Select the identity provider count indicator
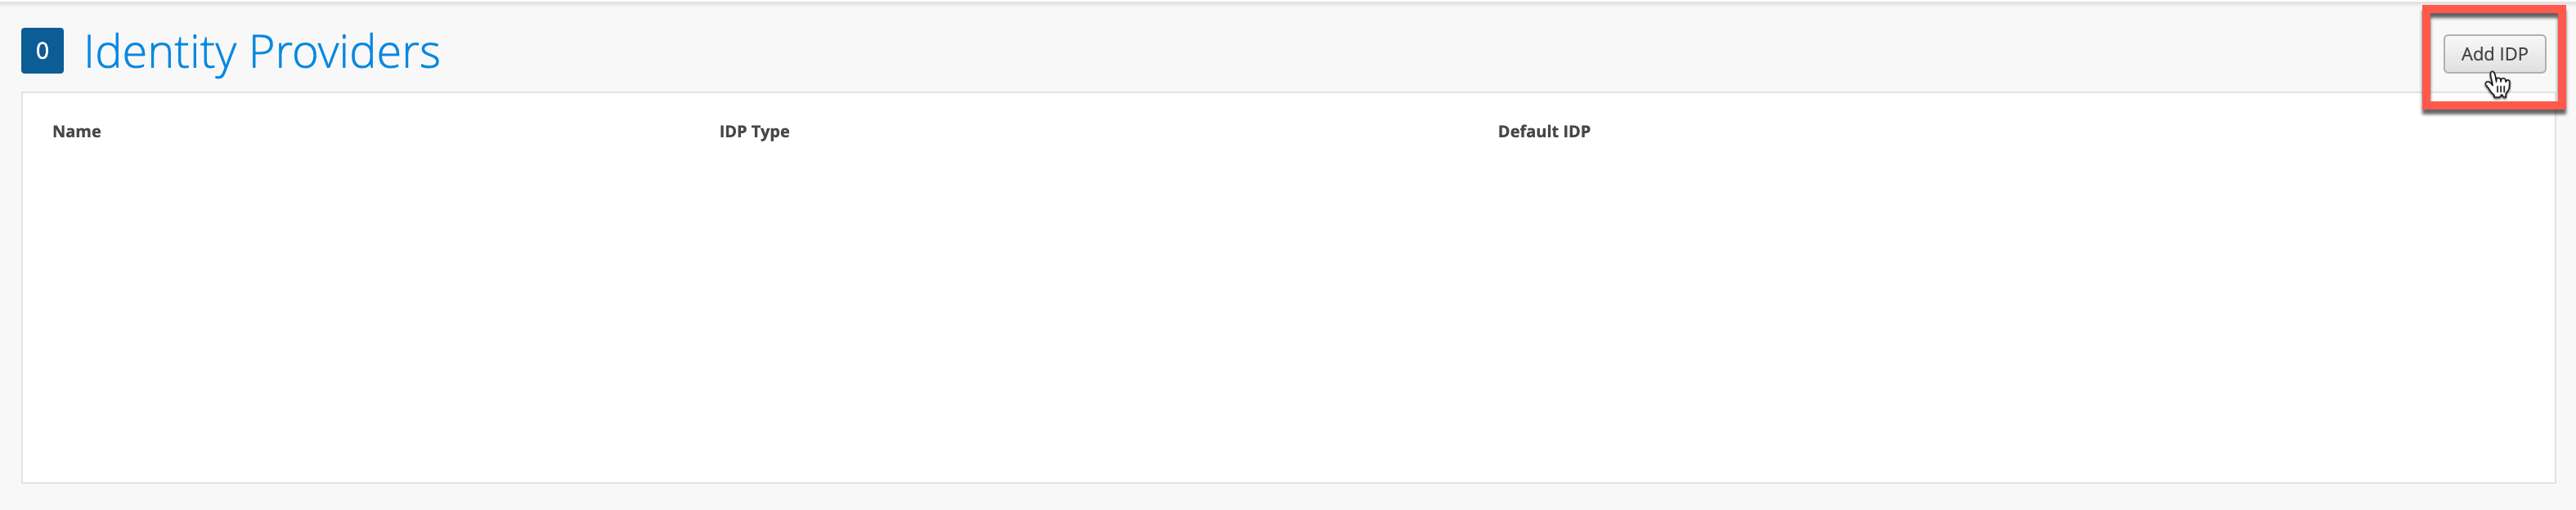Screen dimensions: 2576x510 pos(42,51)
